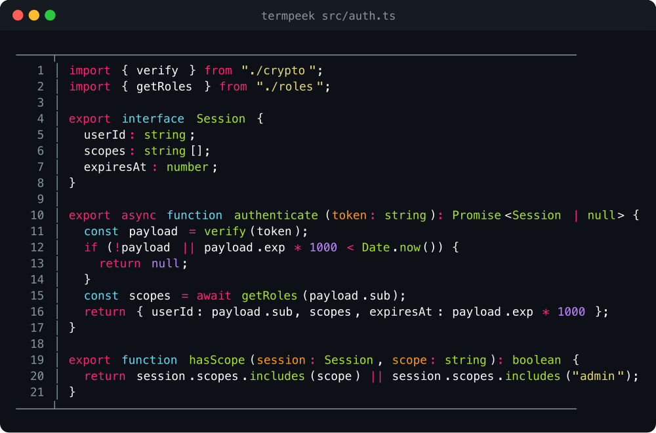
Task: Click the 'expiresAt' property on line 7
Action: click(115, 167)
